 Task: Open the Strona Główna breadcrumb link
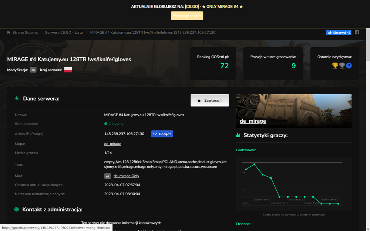[x=25, y=33]
